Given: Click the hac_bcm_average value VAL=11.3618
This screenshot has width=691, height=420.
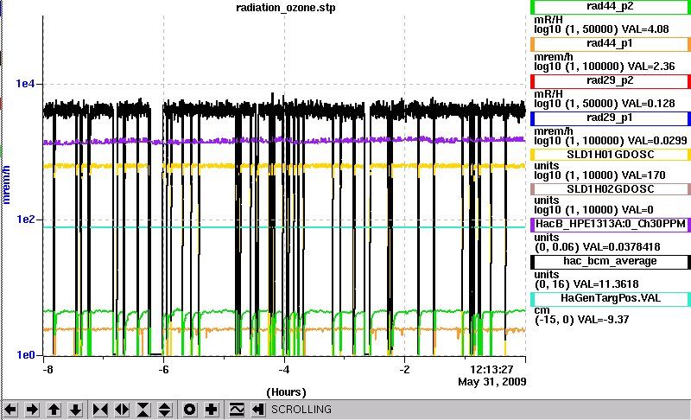Looking at the screenshot, I should click(605, 284).
